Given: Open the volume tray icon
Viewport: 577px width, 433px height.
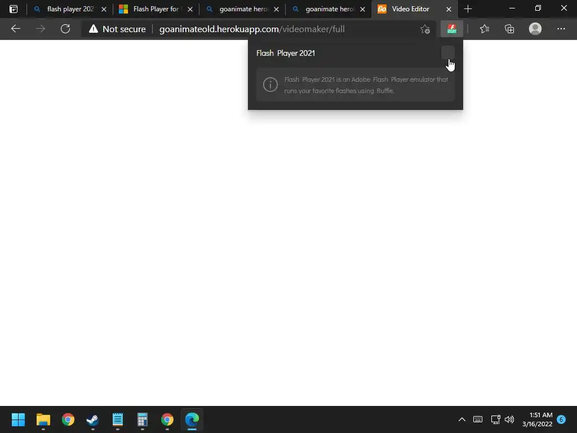Looking at the screenshot, I should pos(509,419).
